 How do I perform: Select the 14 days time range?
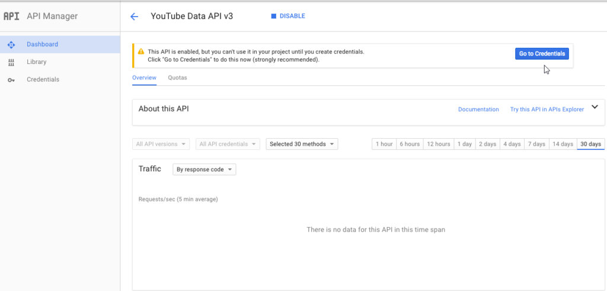(563, 144)
